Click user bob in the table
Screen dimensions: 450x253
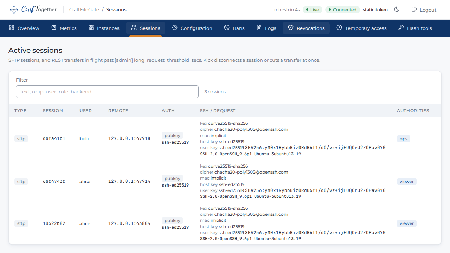pyautogui.click(x=84, y=138)
